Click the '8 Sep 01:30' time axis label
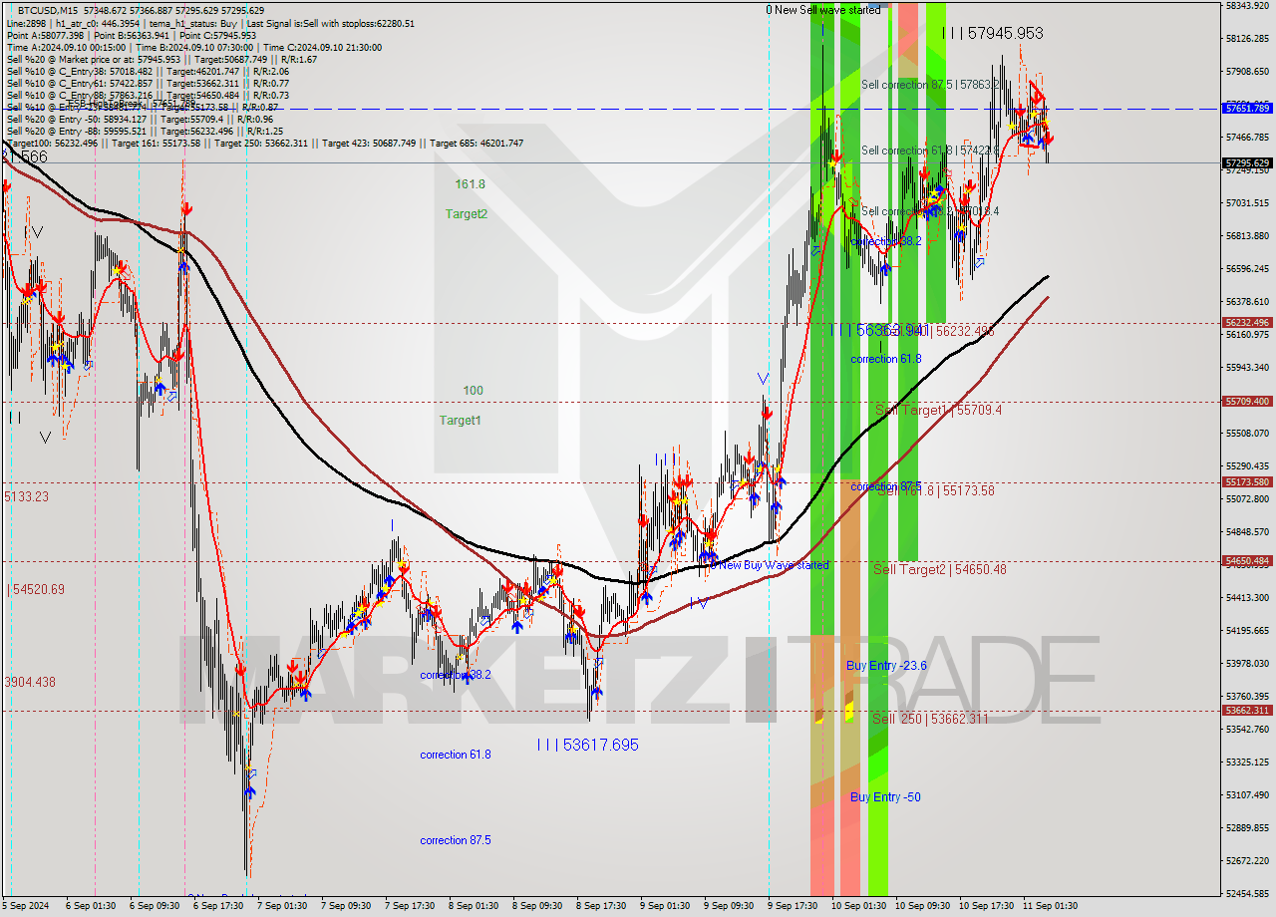Screen dimensions: 1276x917 click(474, 906)
